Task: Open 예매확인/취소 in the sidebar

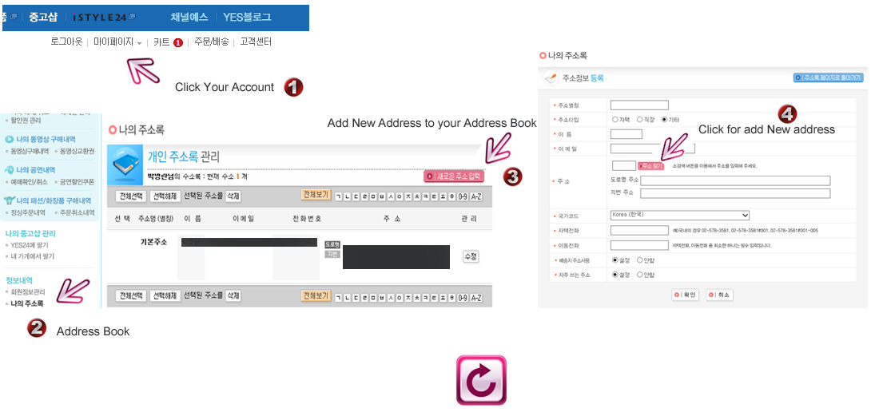Action: (29, 182)
